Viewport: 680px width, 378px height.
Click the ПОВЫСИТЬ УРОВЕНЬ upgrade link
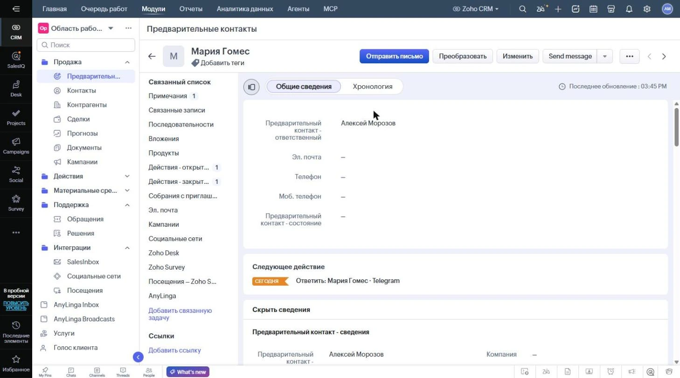(16, 305)
